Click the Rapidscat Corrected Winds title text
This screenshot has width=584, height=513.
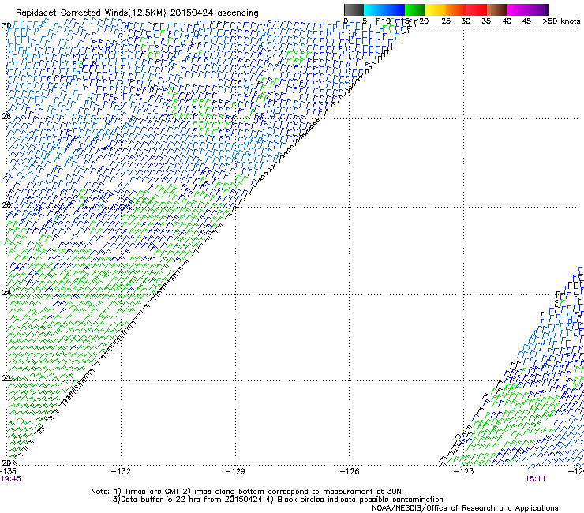137,13
